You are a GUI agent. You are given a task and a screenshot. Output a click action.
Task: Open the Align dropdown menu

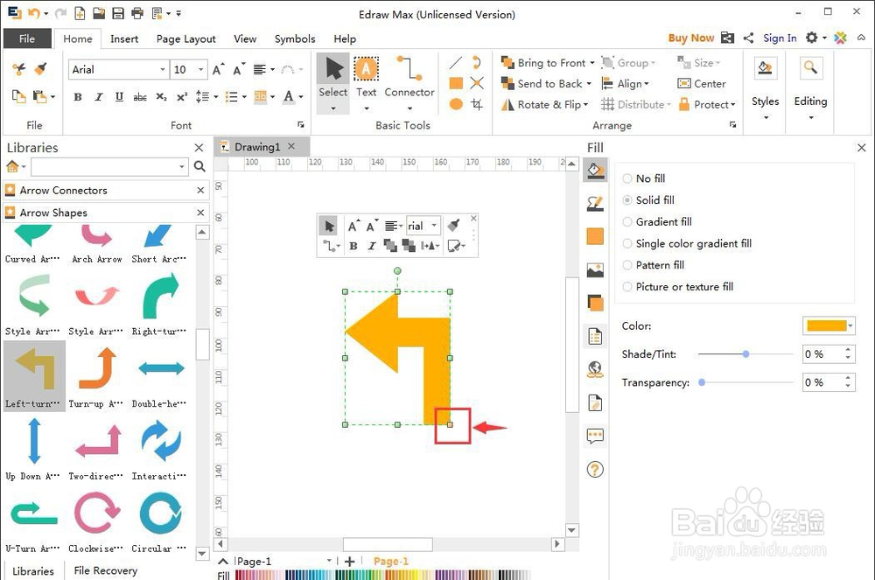point(625,84)
